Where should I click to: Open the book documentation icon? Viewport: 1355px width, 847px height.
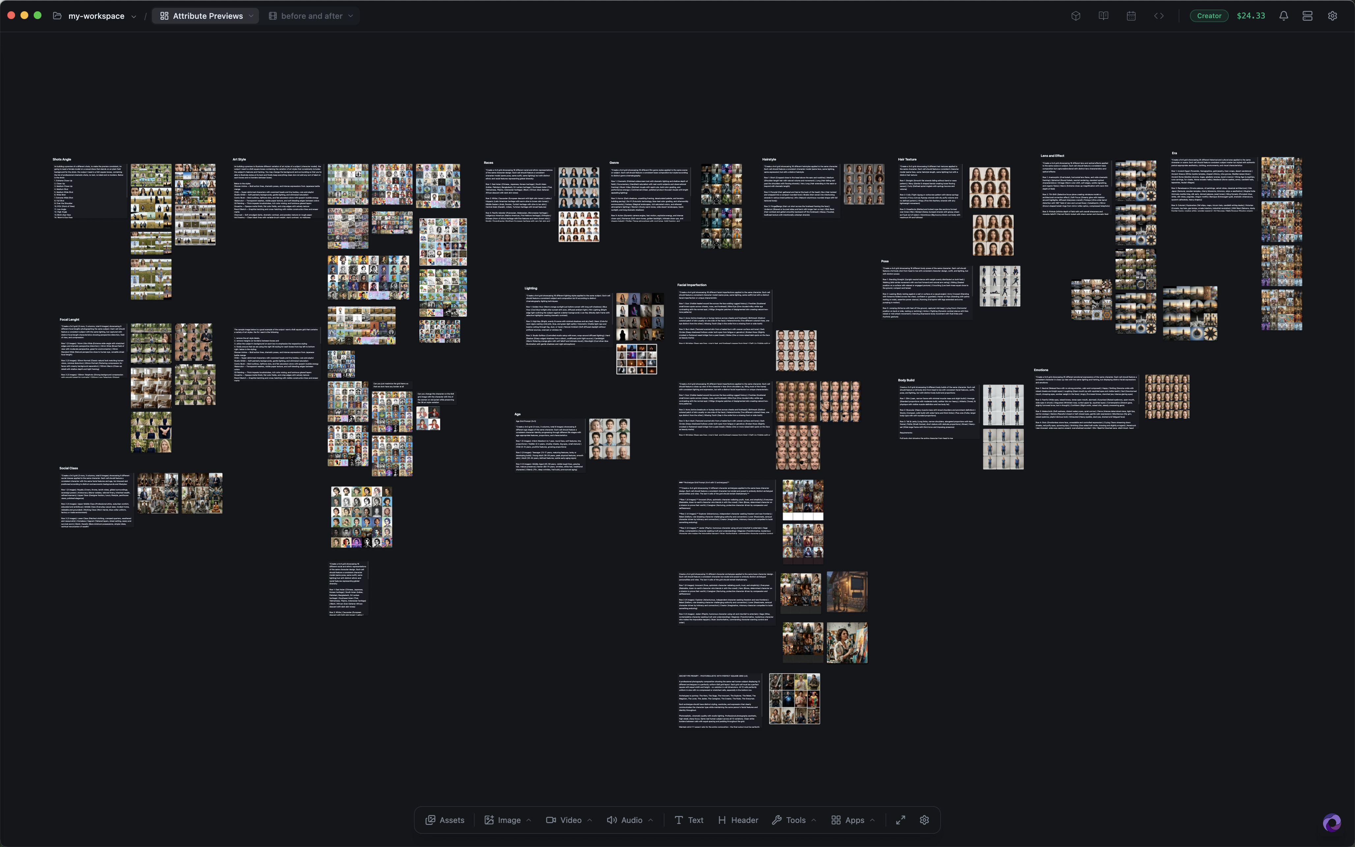click(1103, 16)
